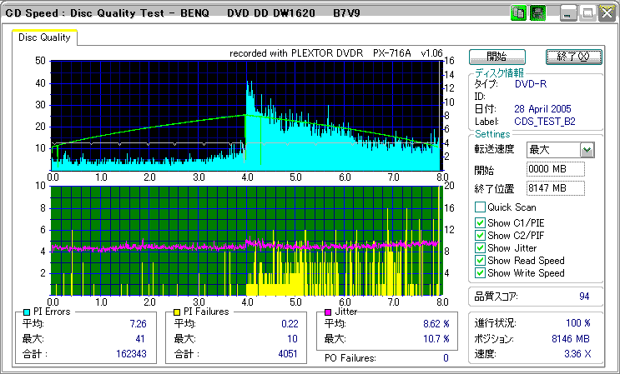Click the magenta Jitter legend square
This screenshot has width=620, height=374.
click(x=328, y=312)
